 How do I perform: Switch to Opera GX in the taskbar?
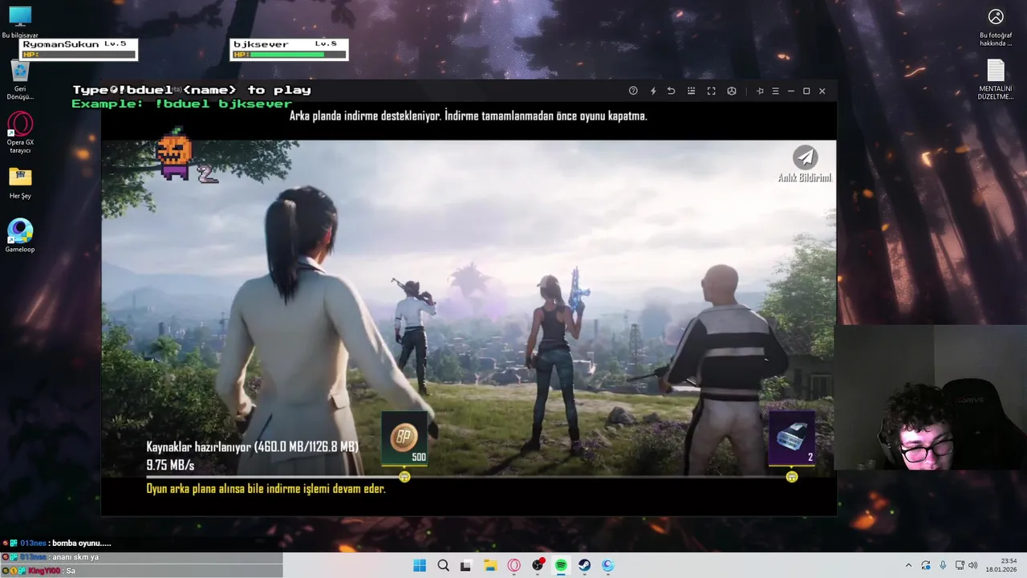point(513,565)
